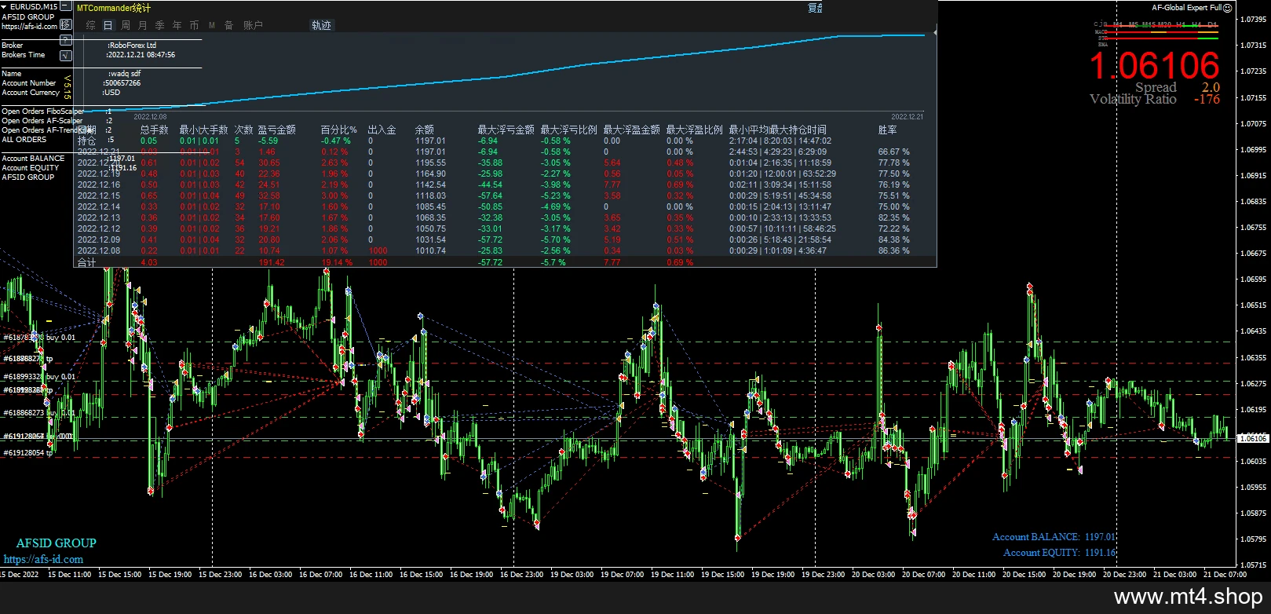Click the 20 Dec 03:00 time axis label
This screenshot has height=614, width=1271.
pyautogui.click(x=874, y=575)
